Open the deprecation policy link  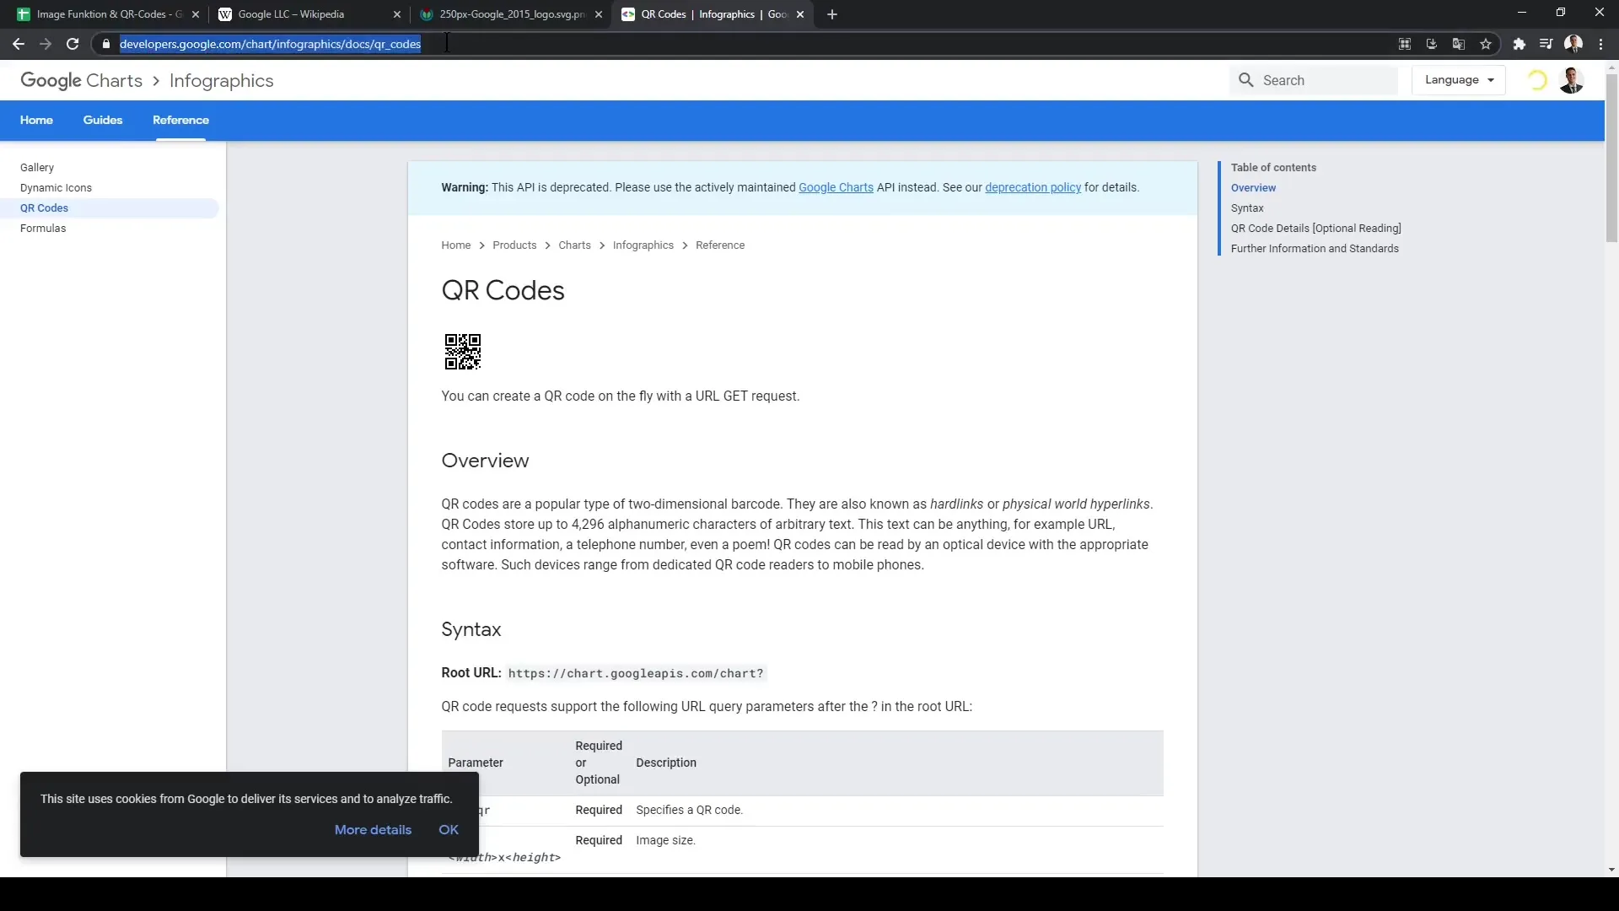coord(1033,187)
